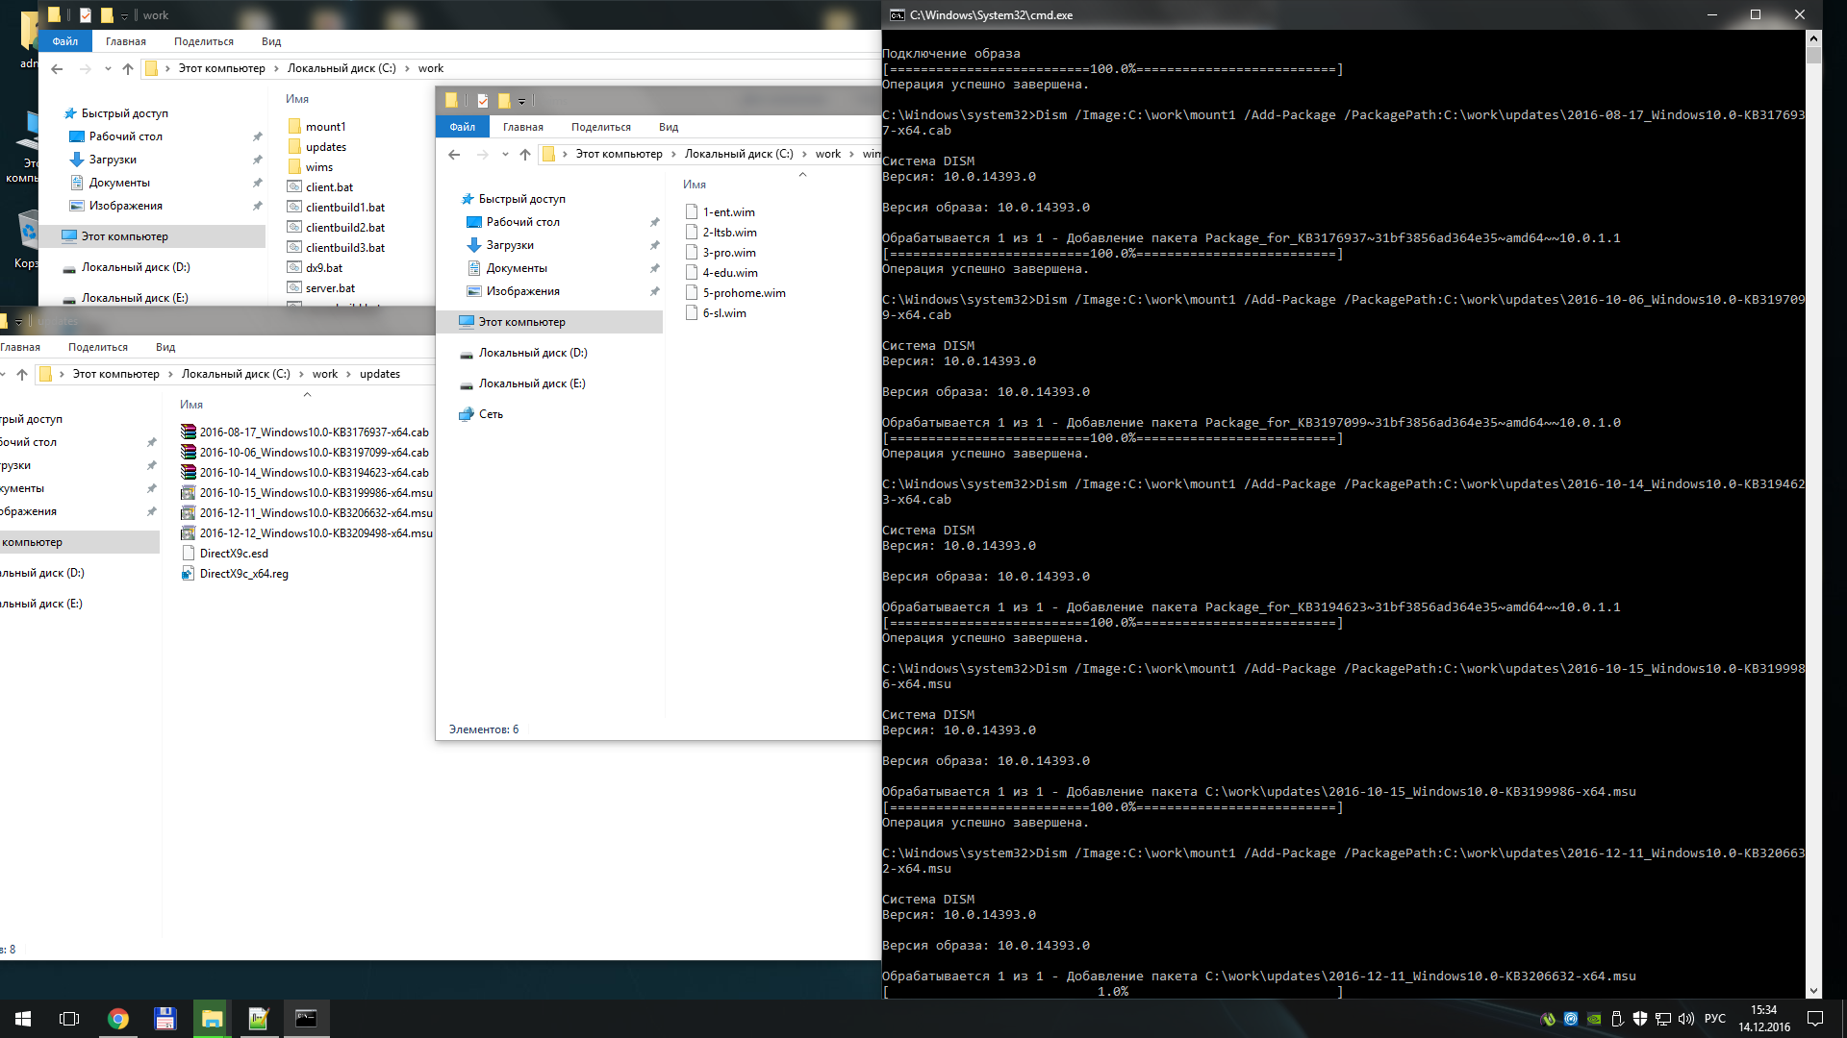
Task: Open Task View from the taskbar
Action: coord(69,1019)
